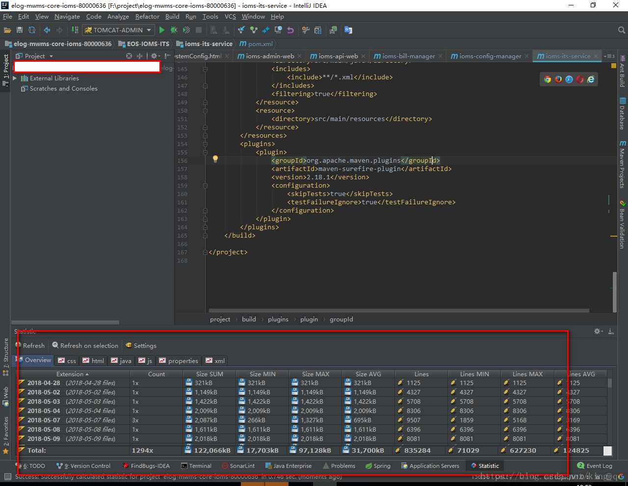Run the TOMCAT-ADMIN configuration
628x486 pixels.
pyautogui.click(x=162, y=30)
